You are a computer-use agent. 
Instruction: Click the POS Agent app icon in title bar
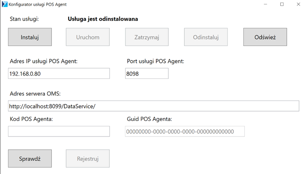5,4
